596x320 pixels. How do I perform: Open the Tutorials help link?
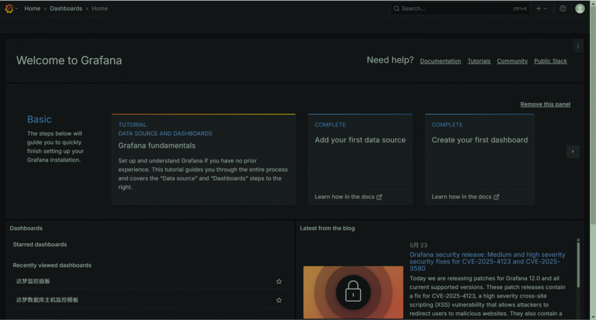tap(478, 61)
